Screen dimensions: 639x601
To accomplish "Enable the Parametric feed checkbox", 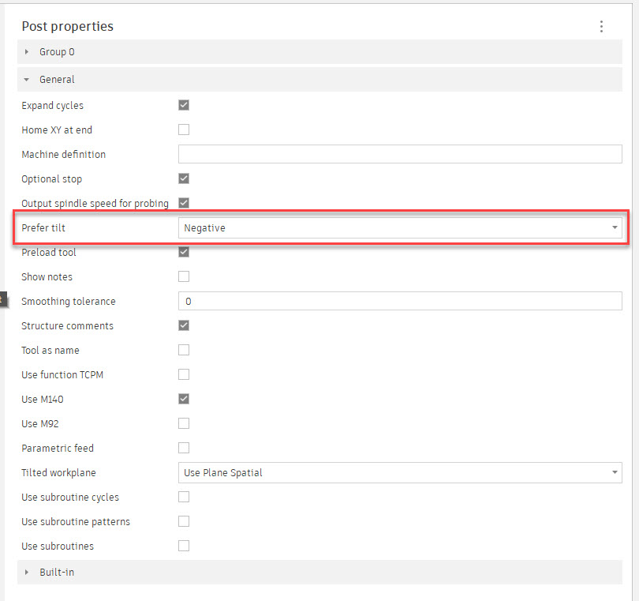I will [x=184, y=448].
